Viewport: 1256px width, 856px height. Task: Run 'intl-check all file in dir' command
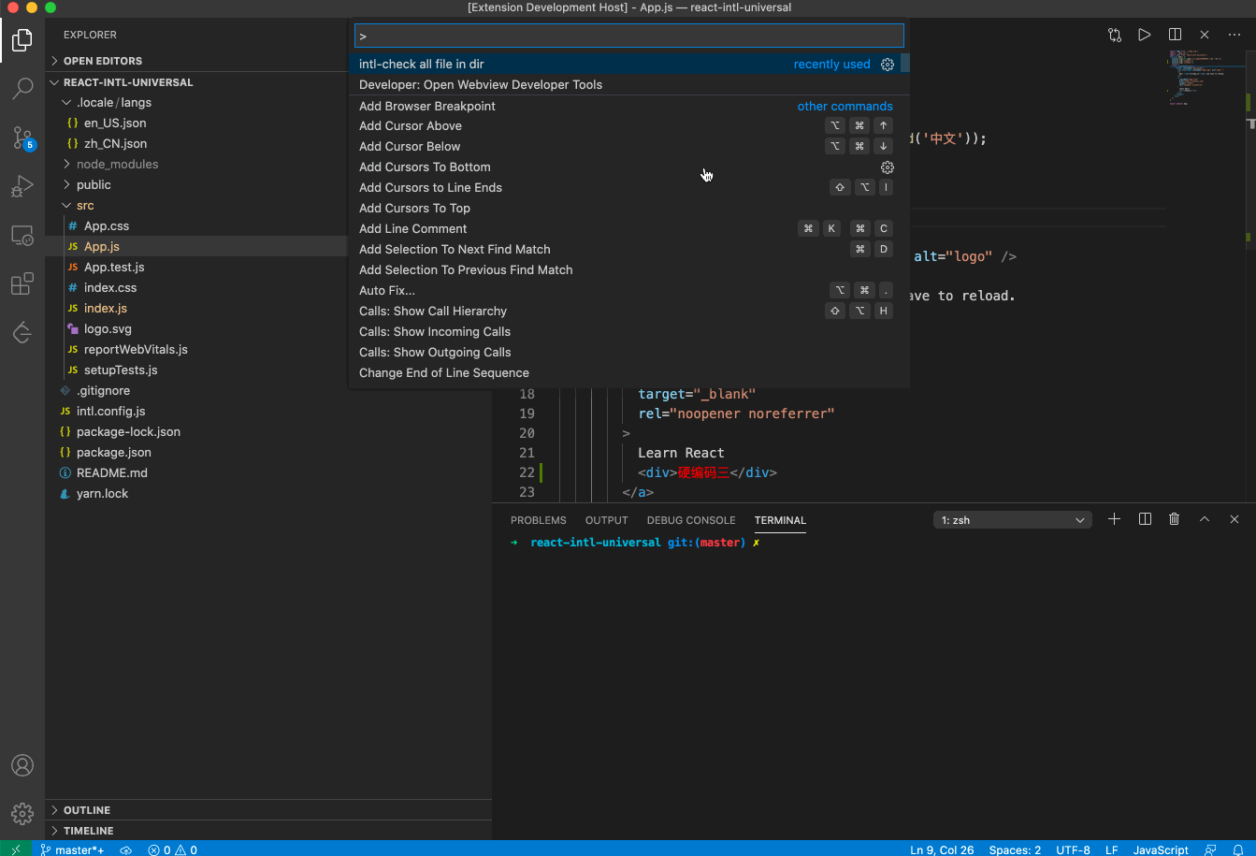click(x=422, y=64)
